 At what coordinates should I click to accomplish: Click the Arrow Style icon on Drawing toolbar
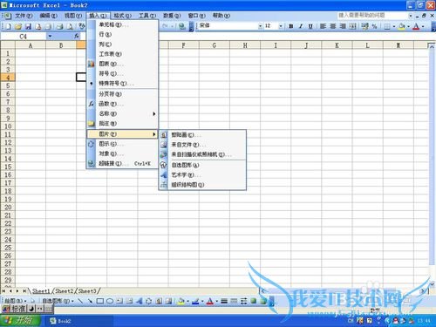[x=243, y=301]
